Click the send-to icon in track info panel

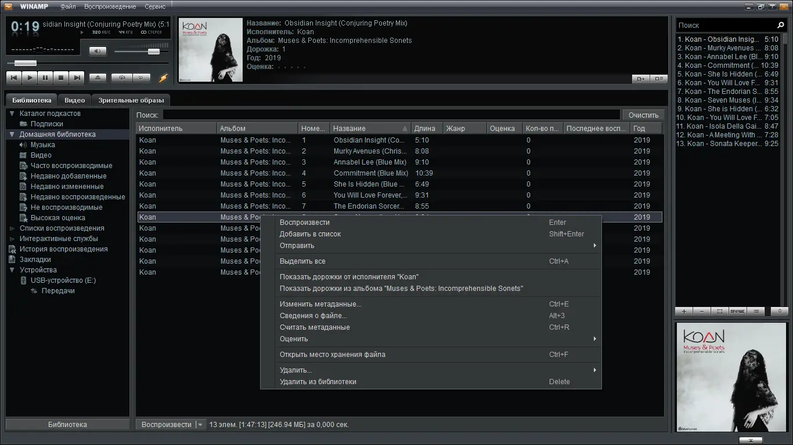pos(640,79)
